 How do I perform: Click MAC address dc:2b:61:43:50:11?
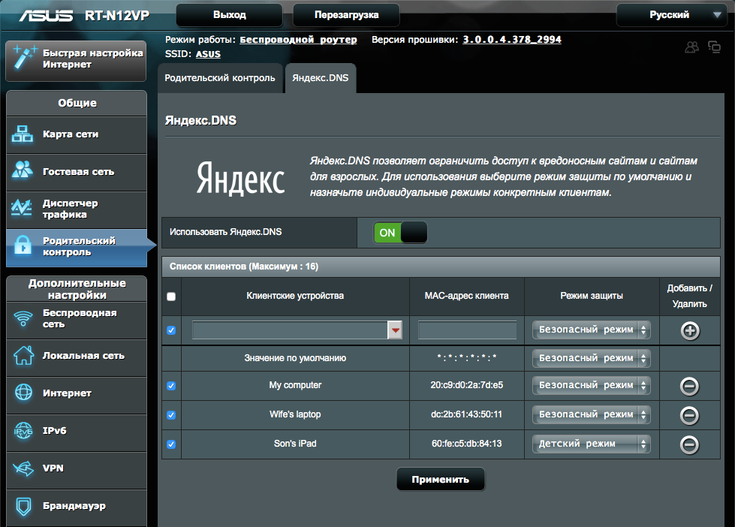(466, 414)
